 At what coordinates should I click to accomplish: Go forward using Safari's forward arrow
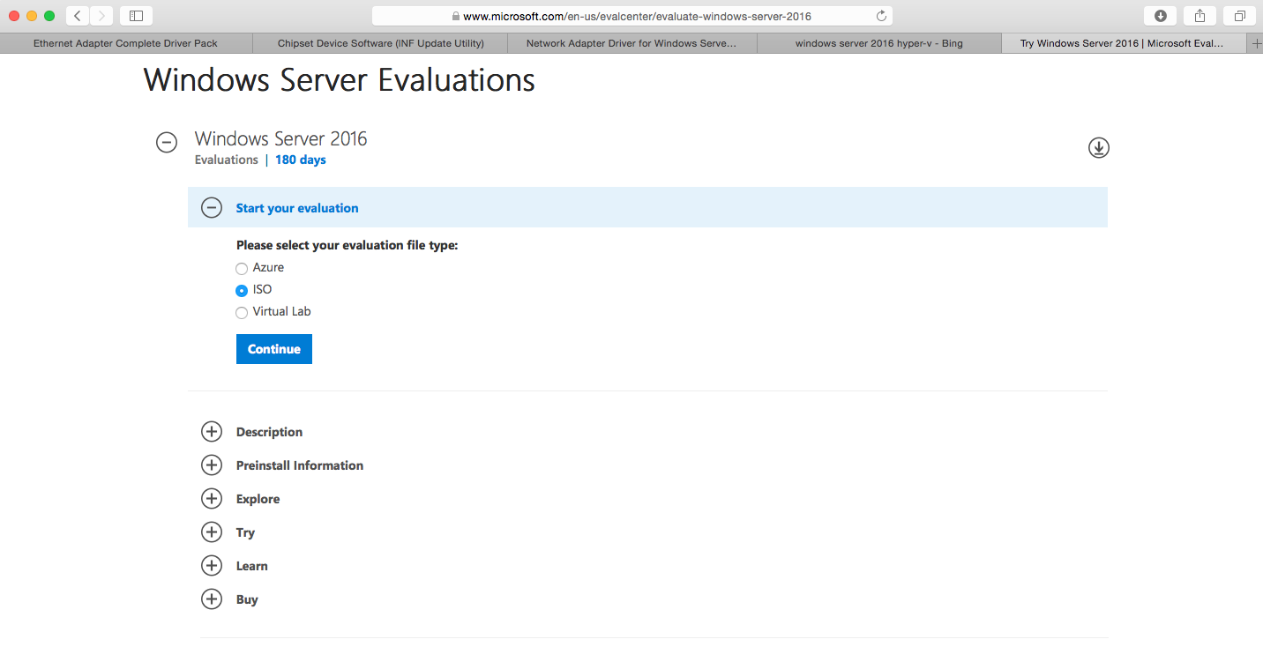pyautogui.click(x=101, y=16)
